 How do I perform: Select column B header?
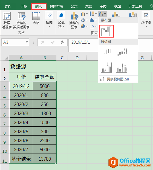[x=45, y=58]
